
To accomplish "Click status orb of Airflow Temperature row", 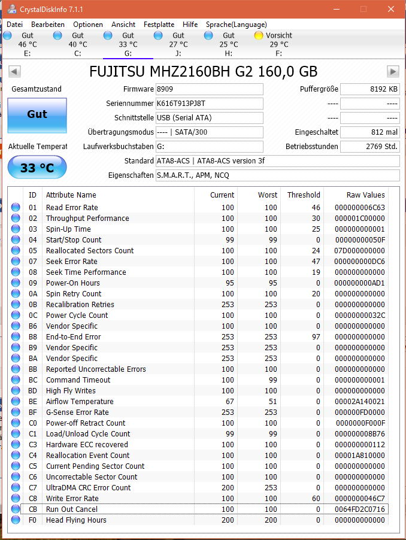I will point(16,401).
